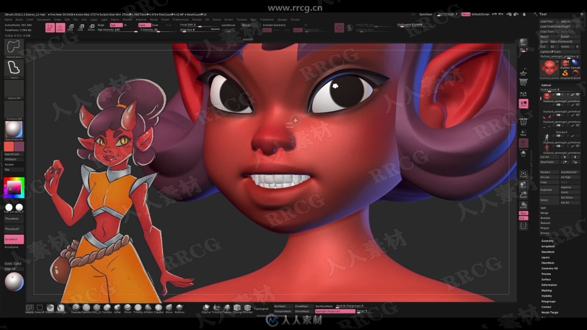This screenshot has width=587, height=330.
Task: Click the canvas Move navigation icon
Action: tap(523, 185)
